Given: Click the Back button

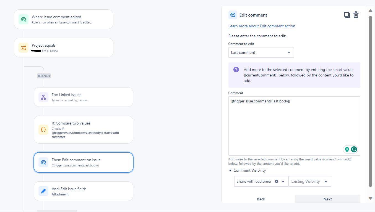Looking at the screenshot, I should pos(261,199).
